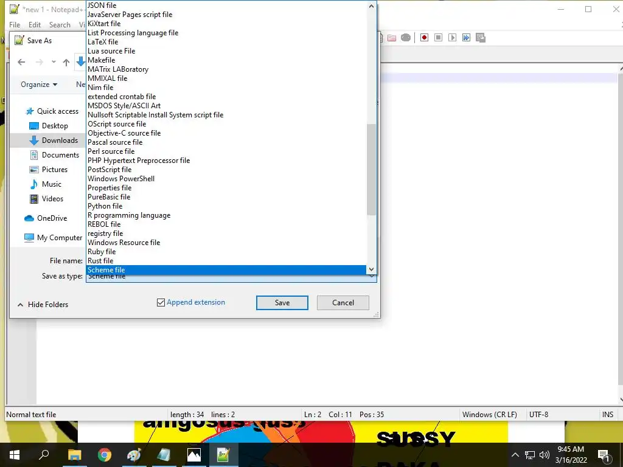Choose JSON file from type list
623x467 pixels.
226,5
